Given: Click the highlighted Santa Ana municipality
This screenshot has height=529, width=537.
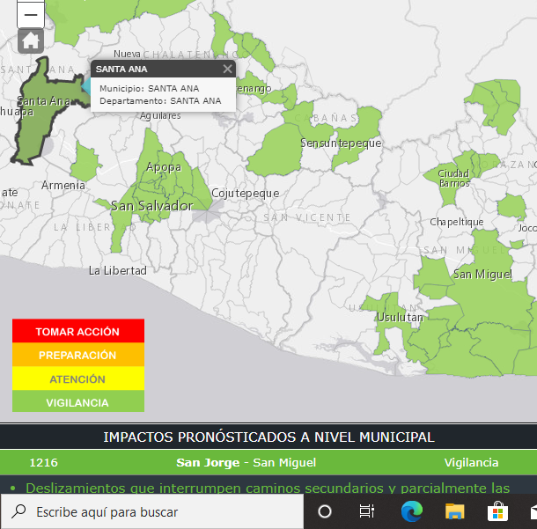Looking at the screenshot, I should [40, 123].
